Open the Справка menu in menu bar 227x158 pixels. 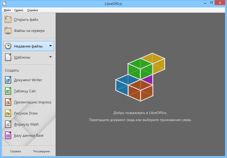click(32, 10)
